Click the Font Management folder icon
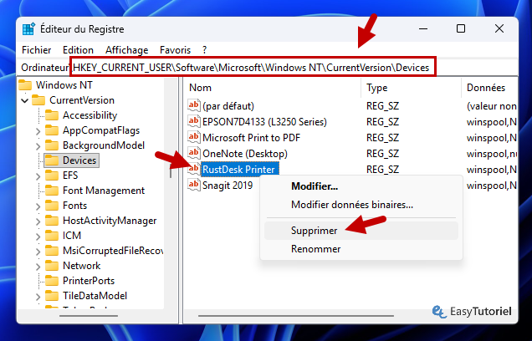The image size is (532, 341). 52,191
